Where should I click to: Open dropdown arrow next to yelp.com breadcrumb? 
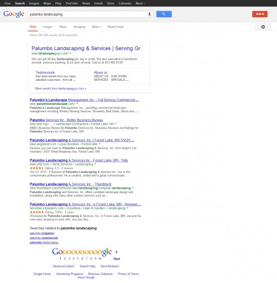[95, 164]
